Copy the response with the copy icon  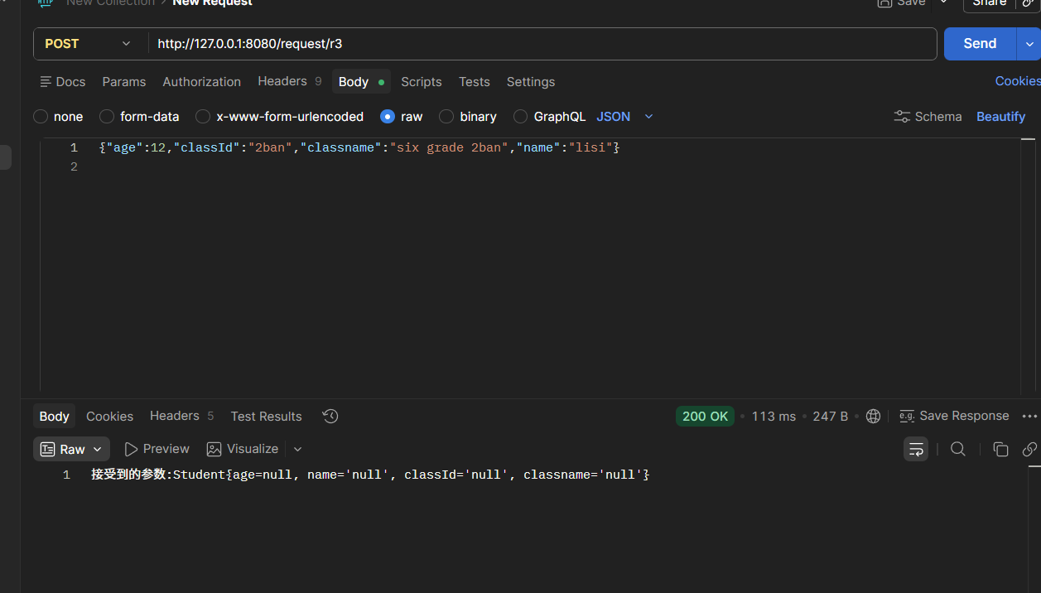[1000, 449]
